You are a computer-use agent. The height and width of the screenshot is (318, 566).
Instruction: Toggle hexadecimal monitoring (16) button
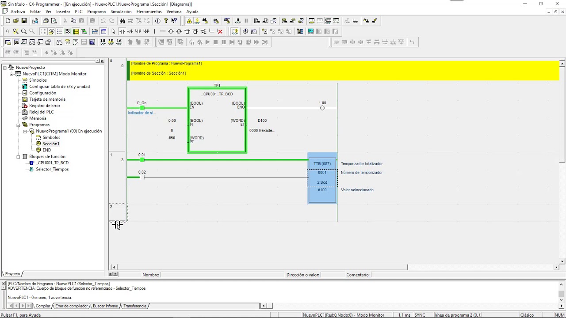[119, 42]
